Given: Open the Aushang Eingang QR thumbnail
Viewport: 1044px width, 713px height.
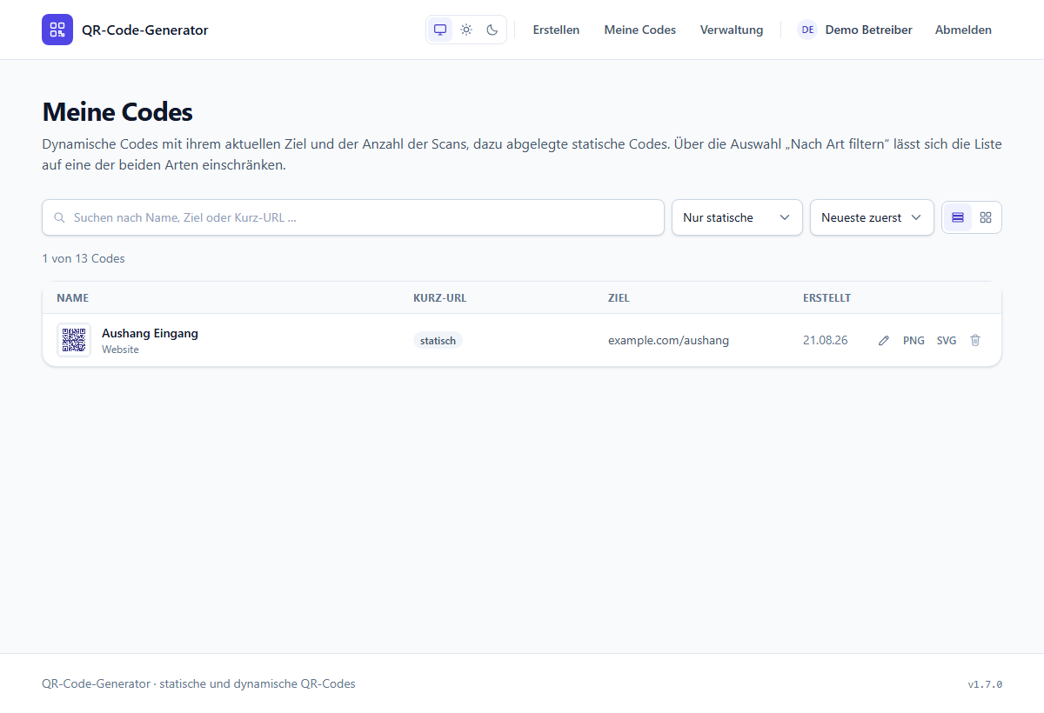Looking at the screenshot, I should click(74, 340).
